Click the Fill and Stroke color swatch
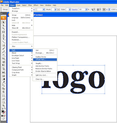The width and height of the screenshot is (117, 123). click(x=3, y=112)
